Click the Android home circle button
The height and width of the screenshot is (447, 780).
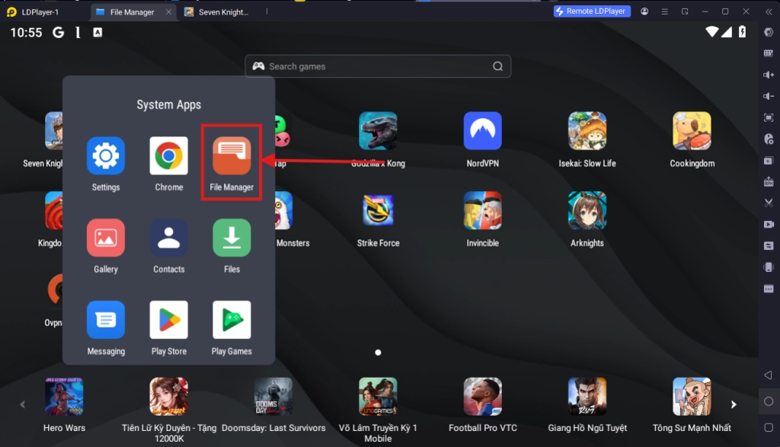click(769, 401)
